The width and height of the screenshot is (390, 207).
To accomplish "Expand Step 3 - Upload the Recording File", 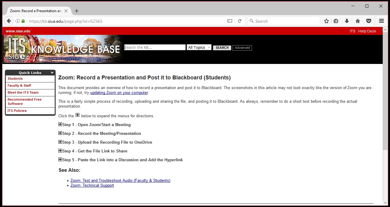I will tap(60, 142).
